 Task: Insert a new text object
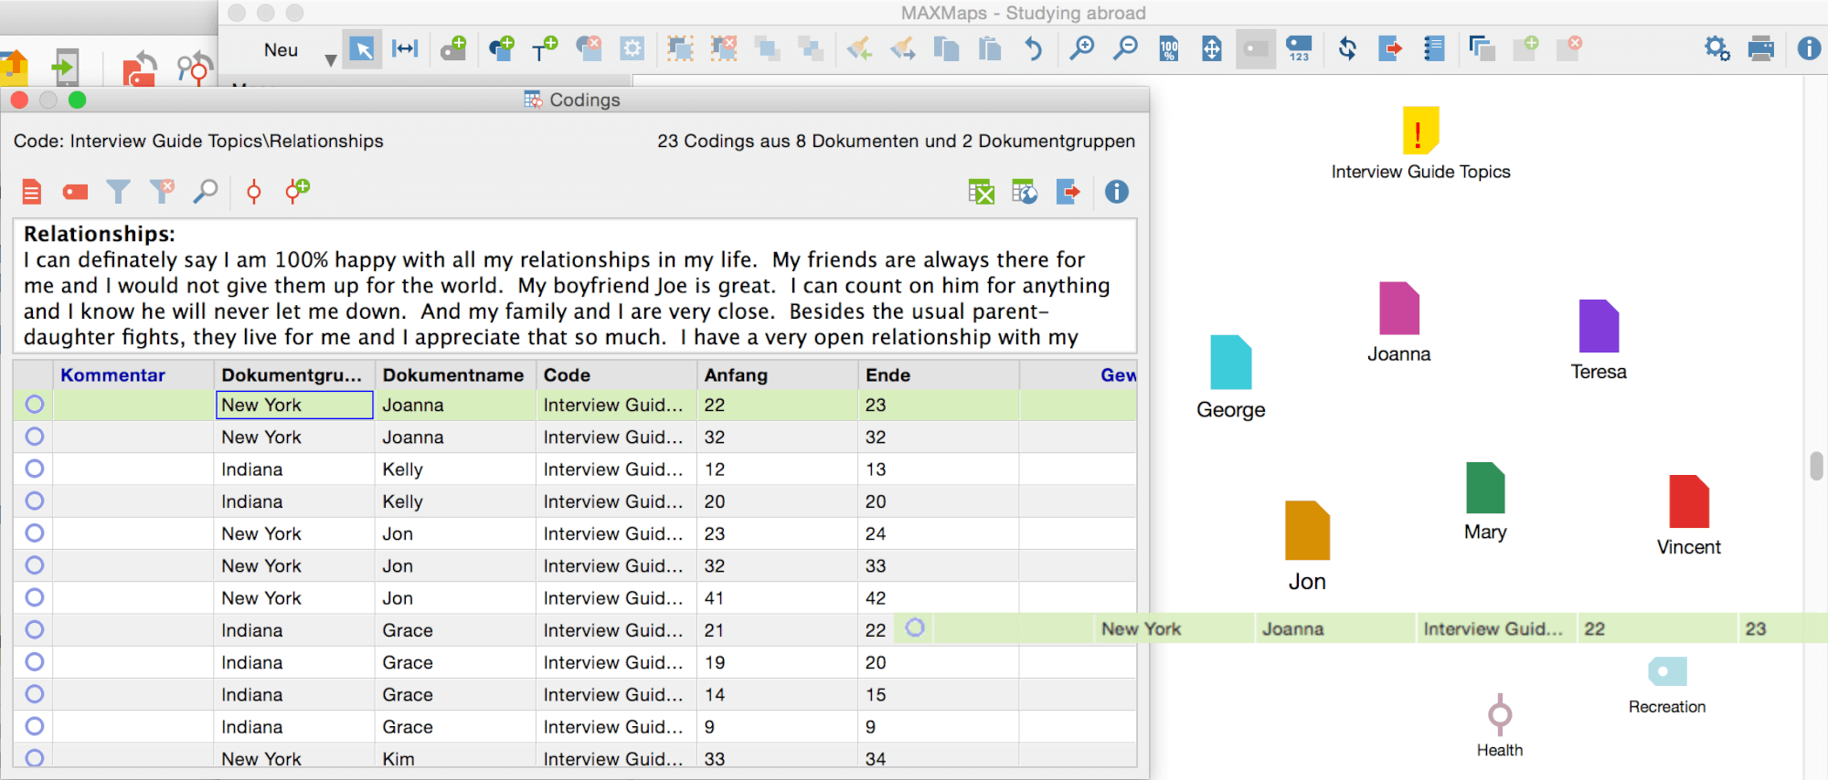(x=545, y=48)
